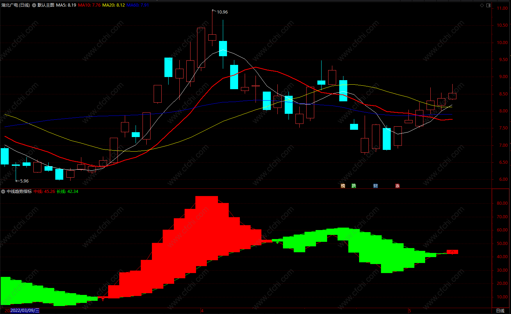Click the diamond icon at chart top-right
Image resolution: width=511 pixels, height=314 pixels.
coord(482,5)
